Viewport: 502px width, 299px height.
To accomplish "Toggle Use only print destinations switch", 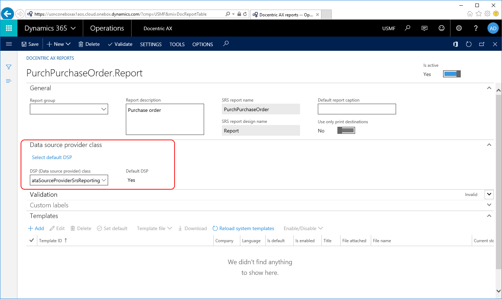I will click(346, 130).
